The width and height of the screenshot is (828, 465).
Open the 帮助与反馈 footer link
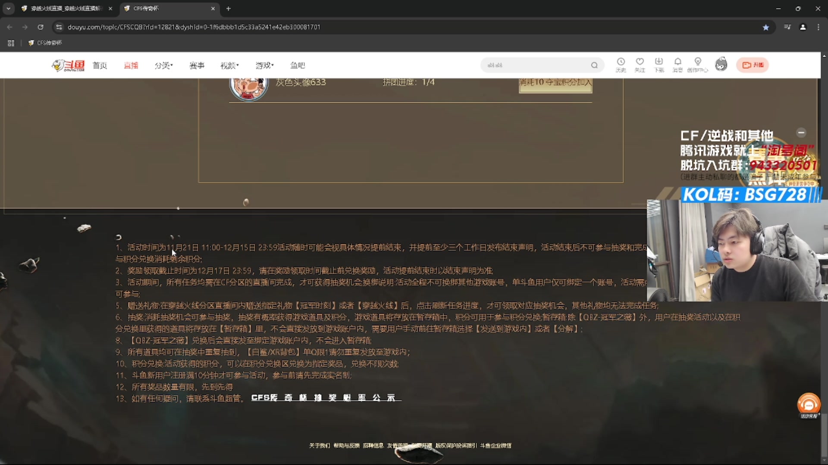point(346,446)
